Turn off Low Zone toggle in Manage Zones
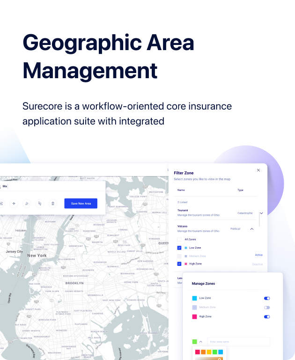This screenshot has width=295, height=360. coord(267,298)
